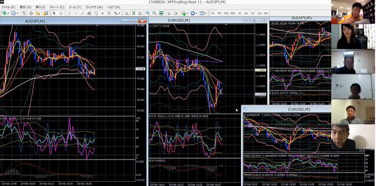Minimize the EURUSD,M1 chart window
The height and width of the screenshot is (186, 376).
(x=245, y=20)
